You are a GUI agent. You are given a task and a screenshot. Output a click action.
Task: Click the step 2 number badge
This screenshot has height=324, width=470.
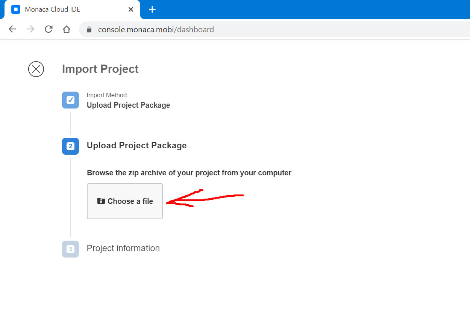click(x=70, y=146)
